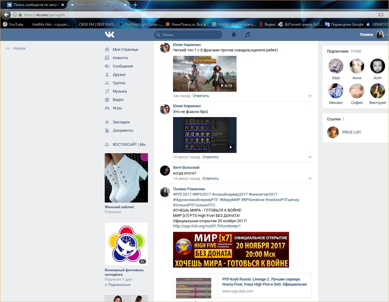Close the Dota 2, CS:GO, PUBG tab
The image size is (389, 302).
[x=125, y=5]
